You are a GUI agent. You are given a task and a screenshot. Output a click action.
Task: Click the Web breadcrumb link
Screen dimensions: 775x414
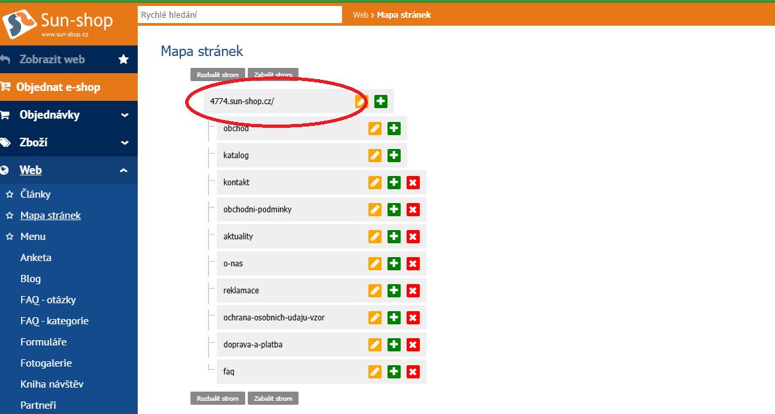[360, 15]
